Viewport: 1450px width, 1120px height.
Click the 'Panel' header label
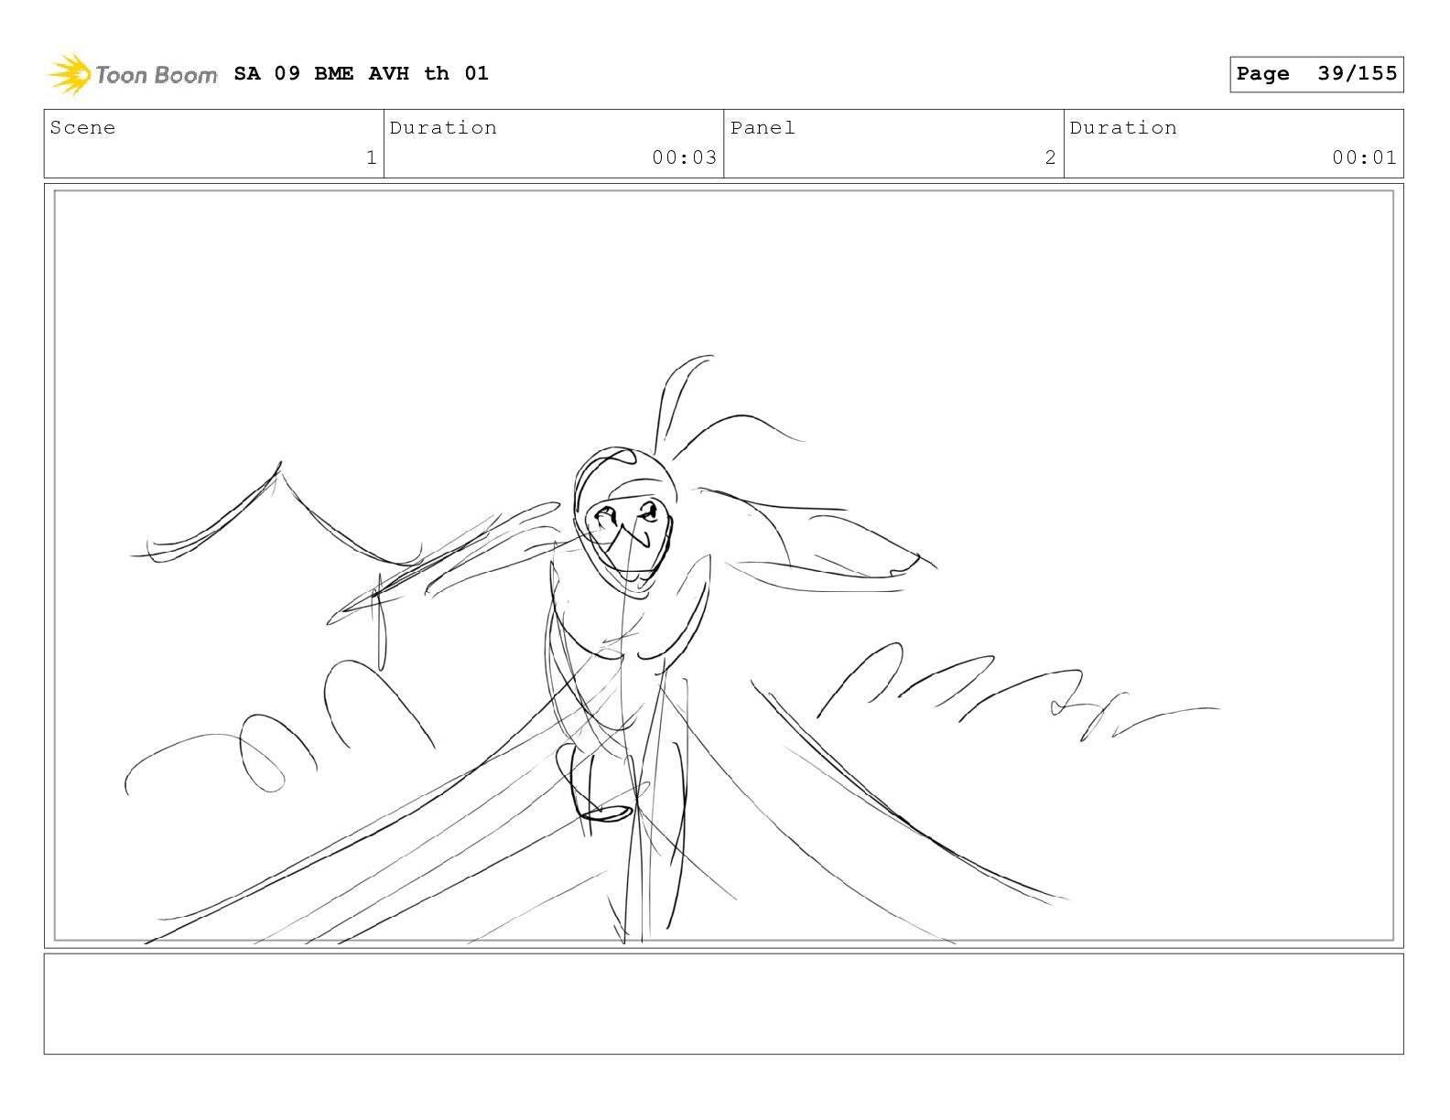763,128
